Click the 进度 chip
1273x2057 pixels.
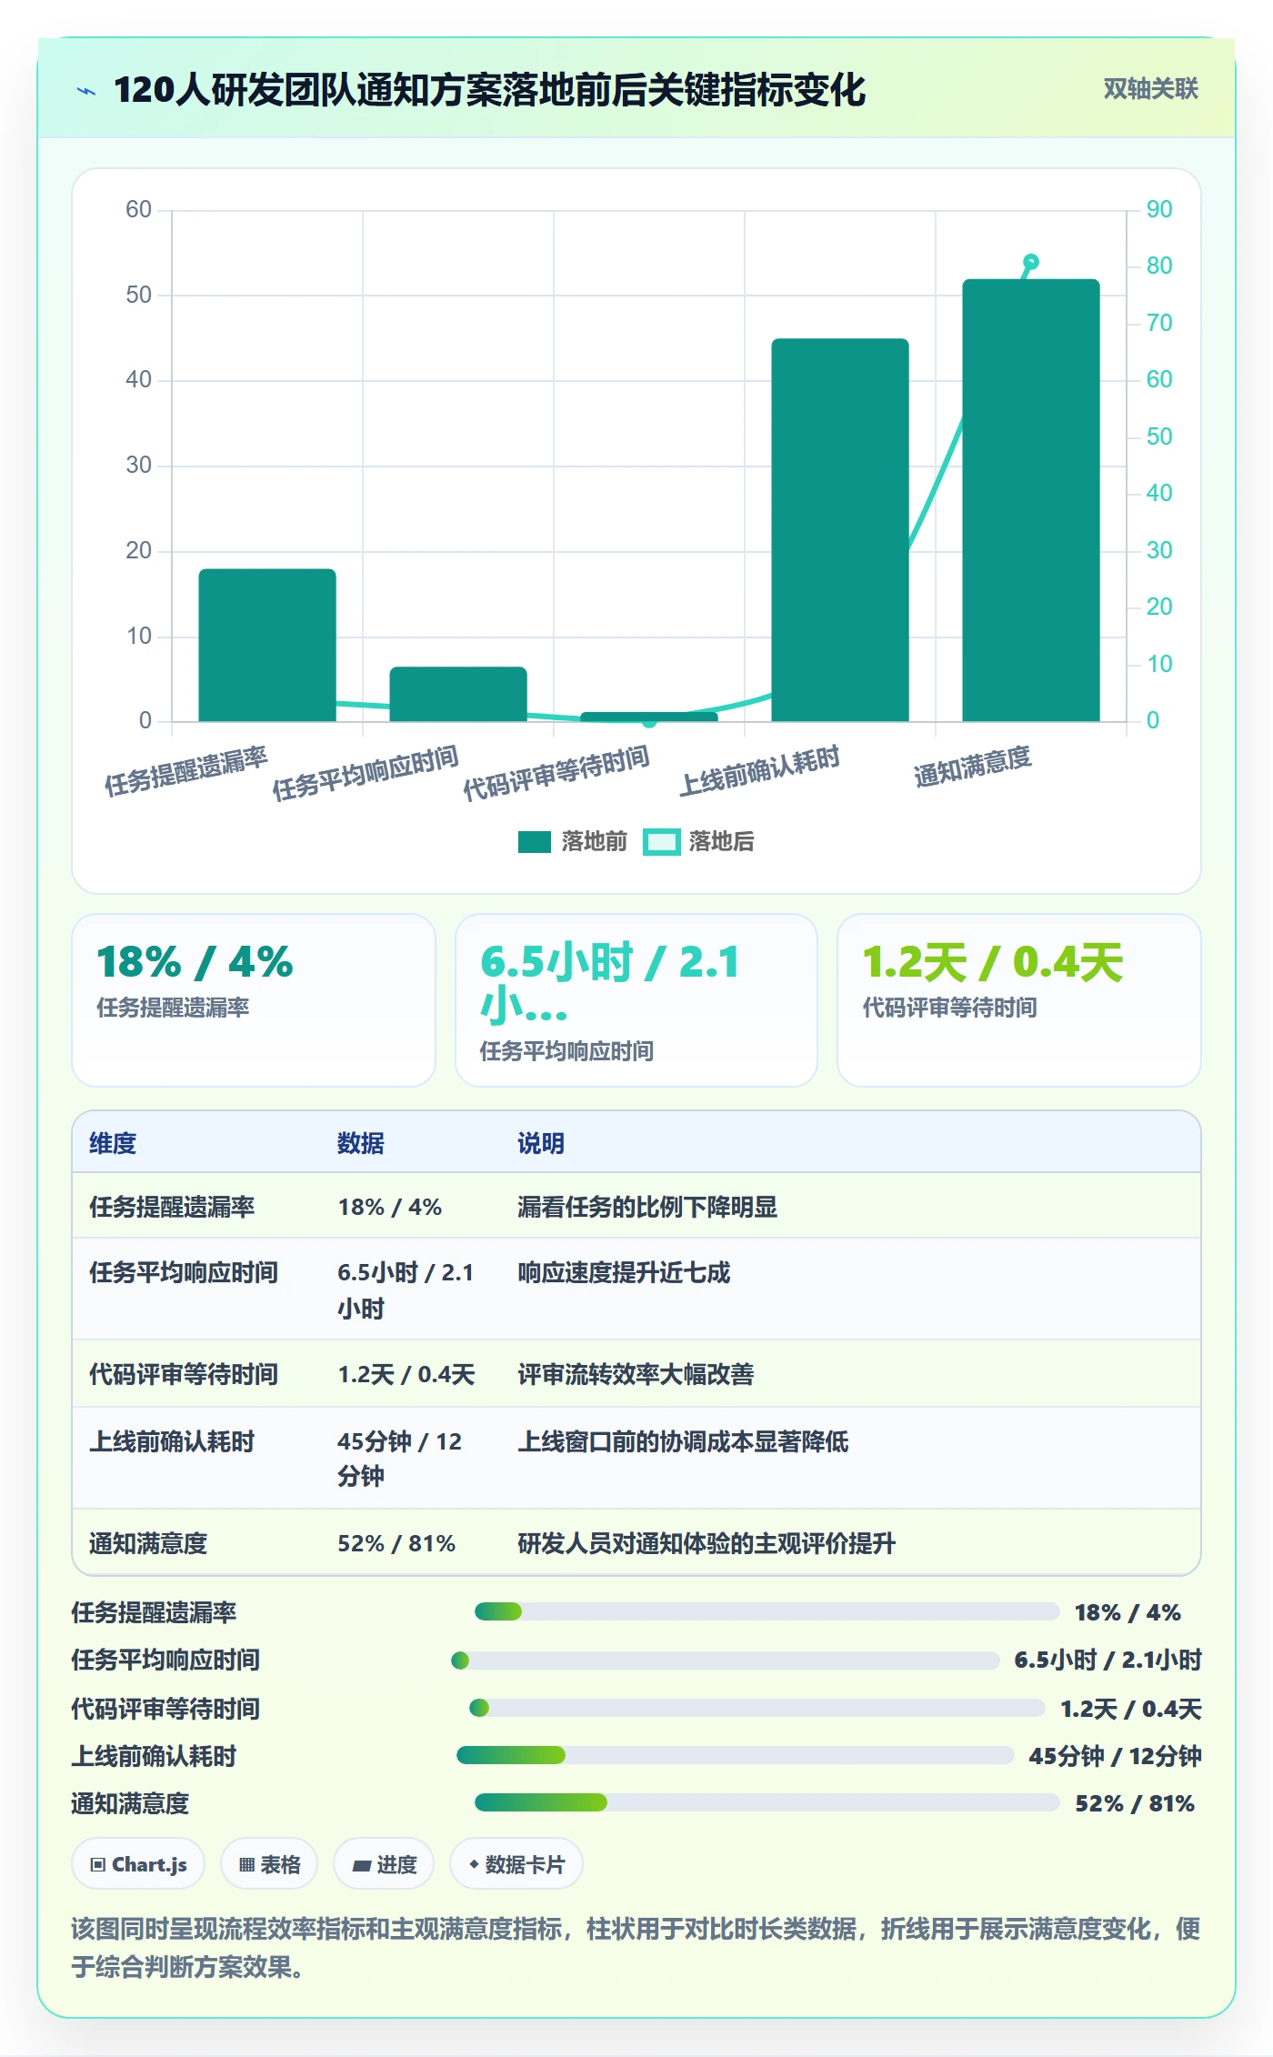click(384, 1864)
